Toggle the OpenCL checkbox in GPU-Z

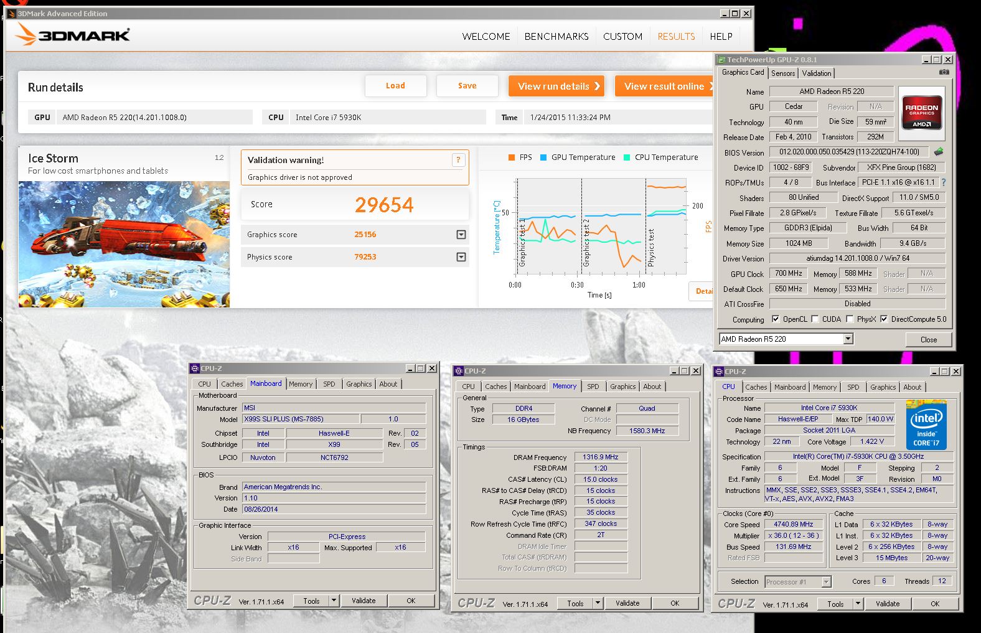(776, 319)
